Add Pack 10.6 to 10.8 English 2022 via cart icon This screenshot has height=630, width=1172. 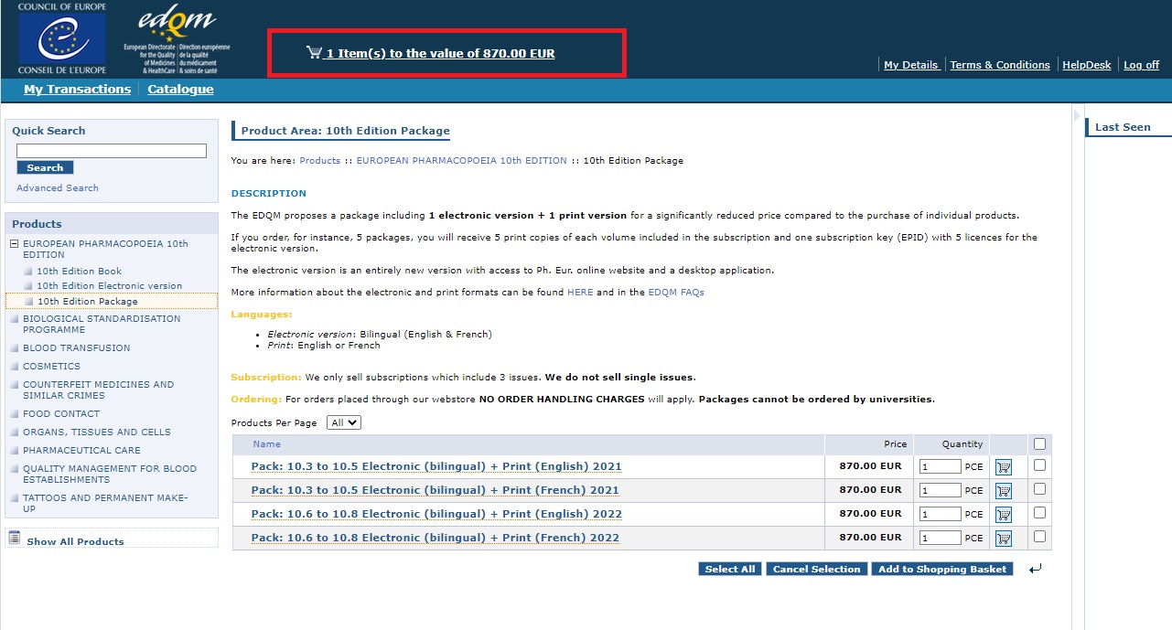click(1004, 515)
